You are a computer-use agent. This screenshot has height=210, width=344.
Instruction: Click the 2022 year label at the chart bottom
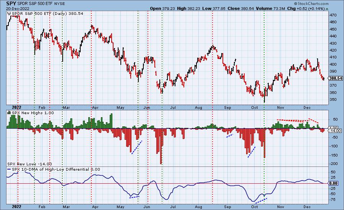pos(16,207)
